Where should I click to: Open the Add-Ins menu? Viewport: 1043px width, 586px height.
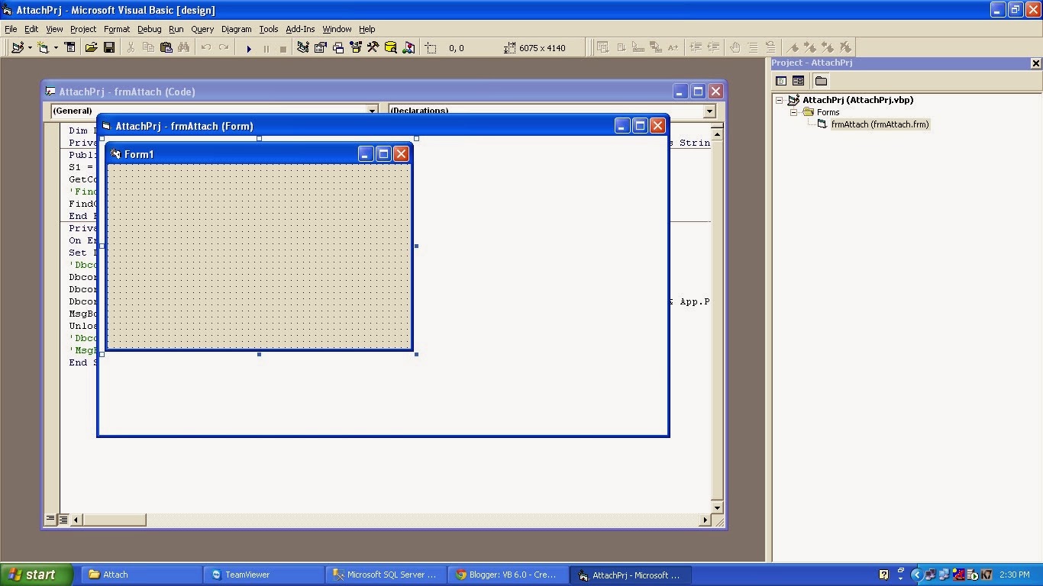point(300,29)
